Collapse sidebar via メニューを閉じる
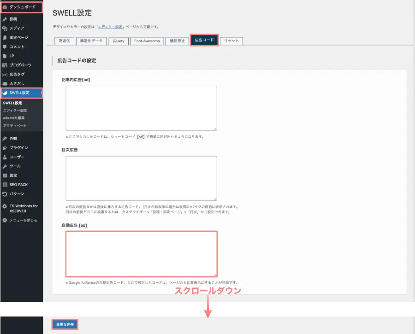 pos(21,221)
